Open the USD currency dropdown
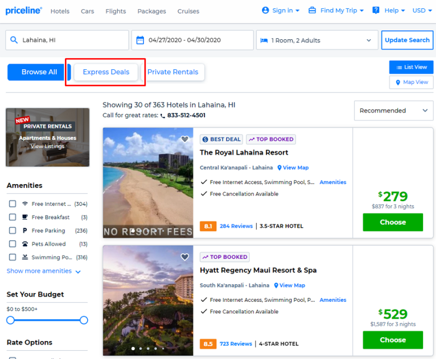 click(x=422, y=10)
